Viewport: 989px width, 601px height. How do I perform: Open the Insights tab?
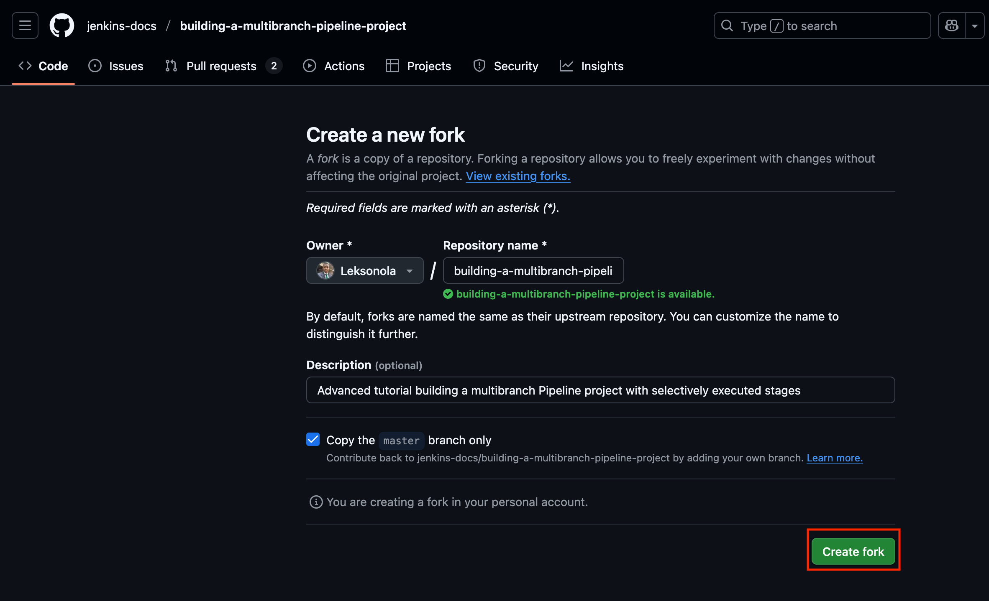click(592, 66)
